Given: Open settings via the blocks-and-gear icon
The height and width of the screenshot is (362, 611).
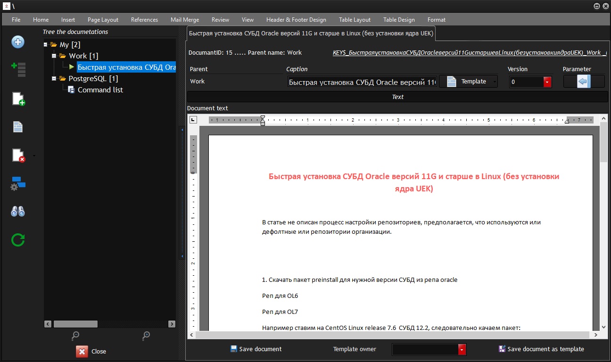Looking at the screenshot, I should point(17,183).
